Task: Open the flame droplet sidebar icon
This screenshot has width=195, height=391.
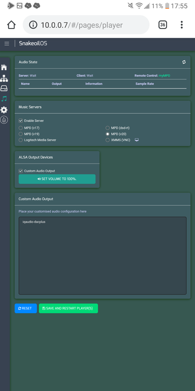Action: click(4, 120)
